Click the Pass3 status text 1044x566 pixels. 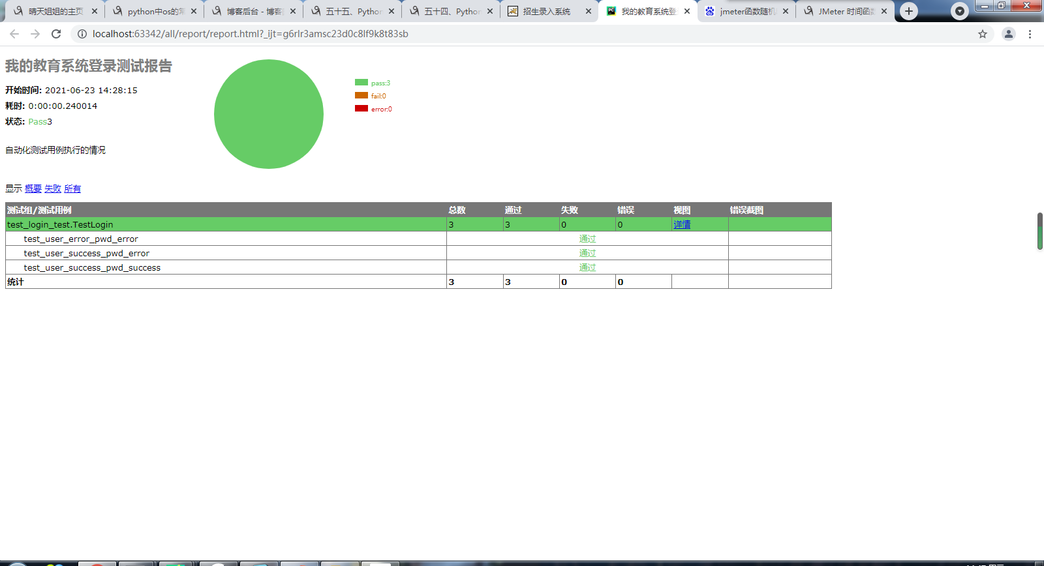coord(40,121)
